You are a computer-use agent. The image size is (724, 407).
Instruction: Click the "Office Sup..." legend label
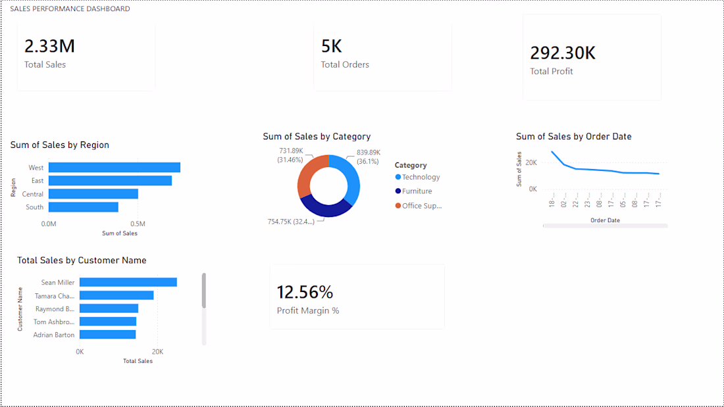pyautogui.click(x=421, y=206)
